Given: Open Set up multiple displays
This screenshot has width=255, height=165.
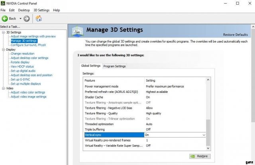Looking at the screenshot, I should click(25, 84).
